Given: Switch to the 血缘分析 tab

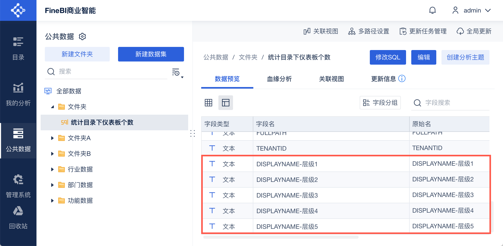Looking at the screenshot, I should coord(279,79).
